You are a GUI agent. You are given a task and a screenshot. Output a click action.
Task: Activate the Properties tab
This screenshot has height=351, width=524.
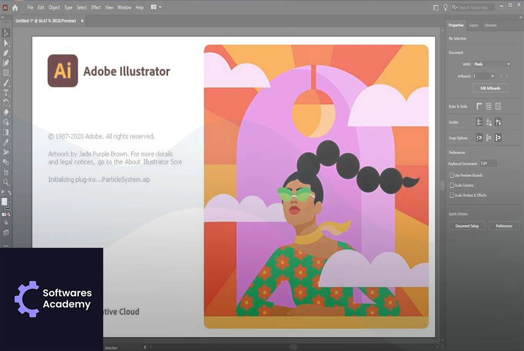point(456,25)
